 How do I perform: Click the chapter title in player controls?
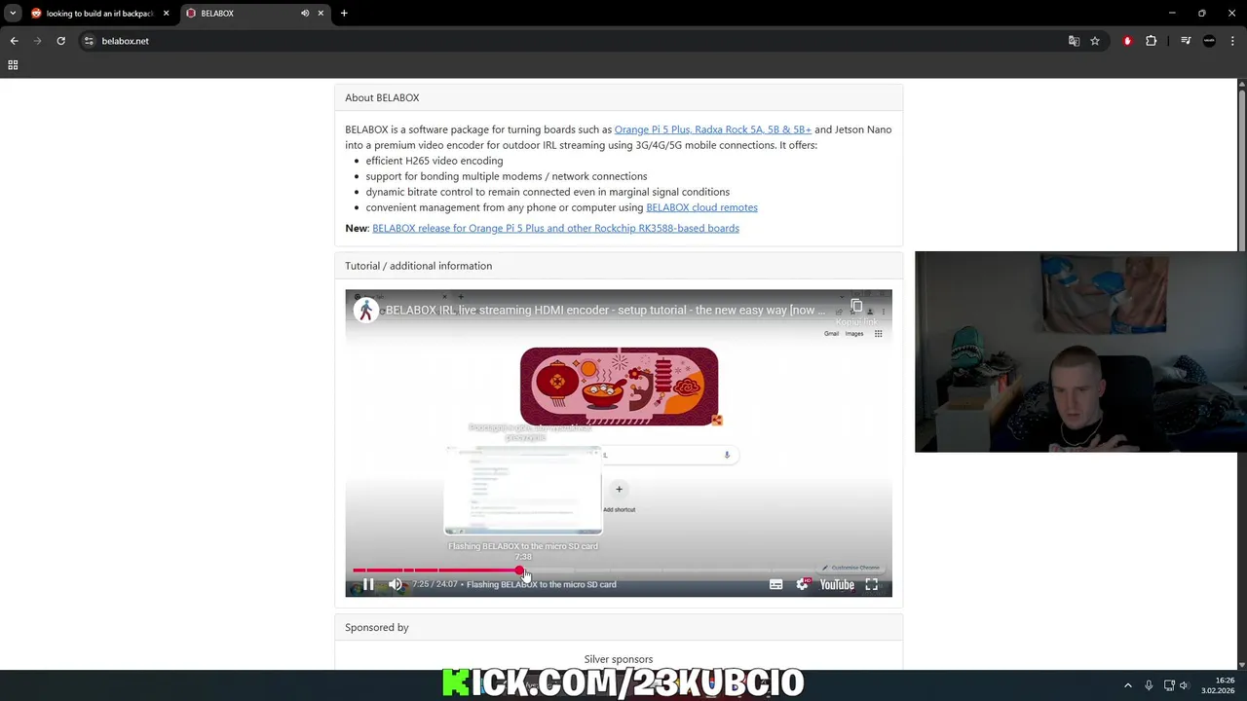[x=541, y=584]
